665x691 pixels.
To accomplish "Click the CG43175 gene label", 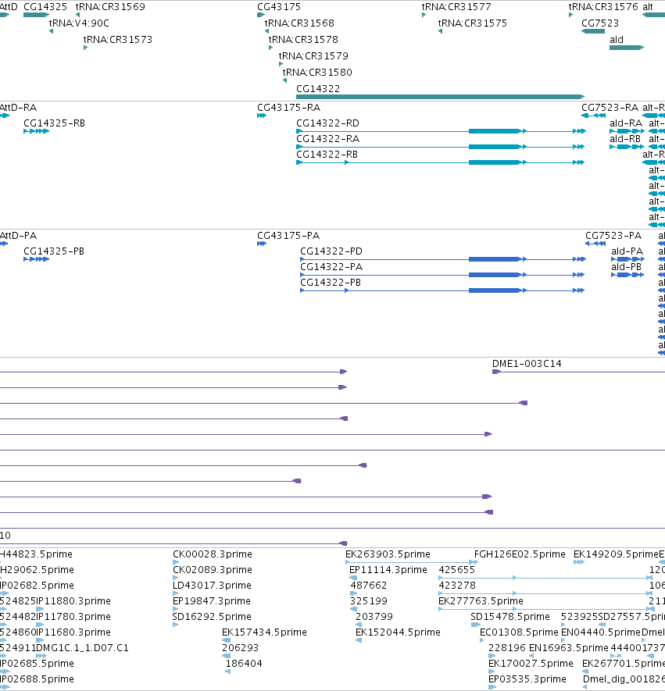I will (x=279, y=6).
